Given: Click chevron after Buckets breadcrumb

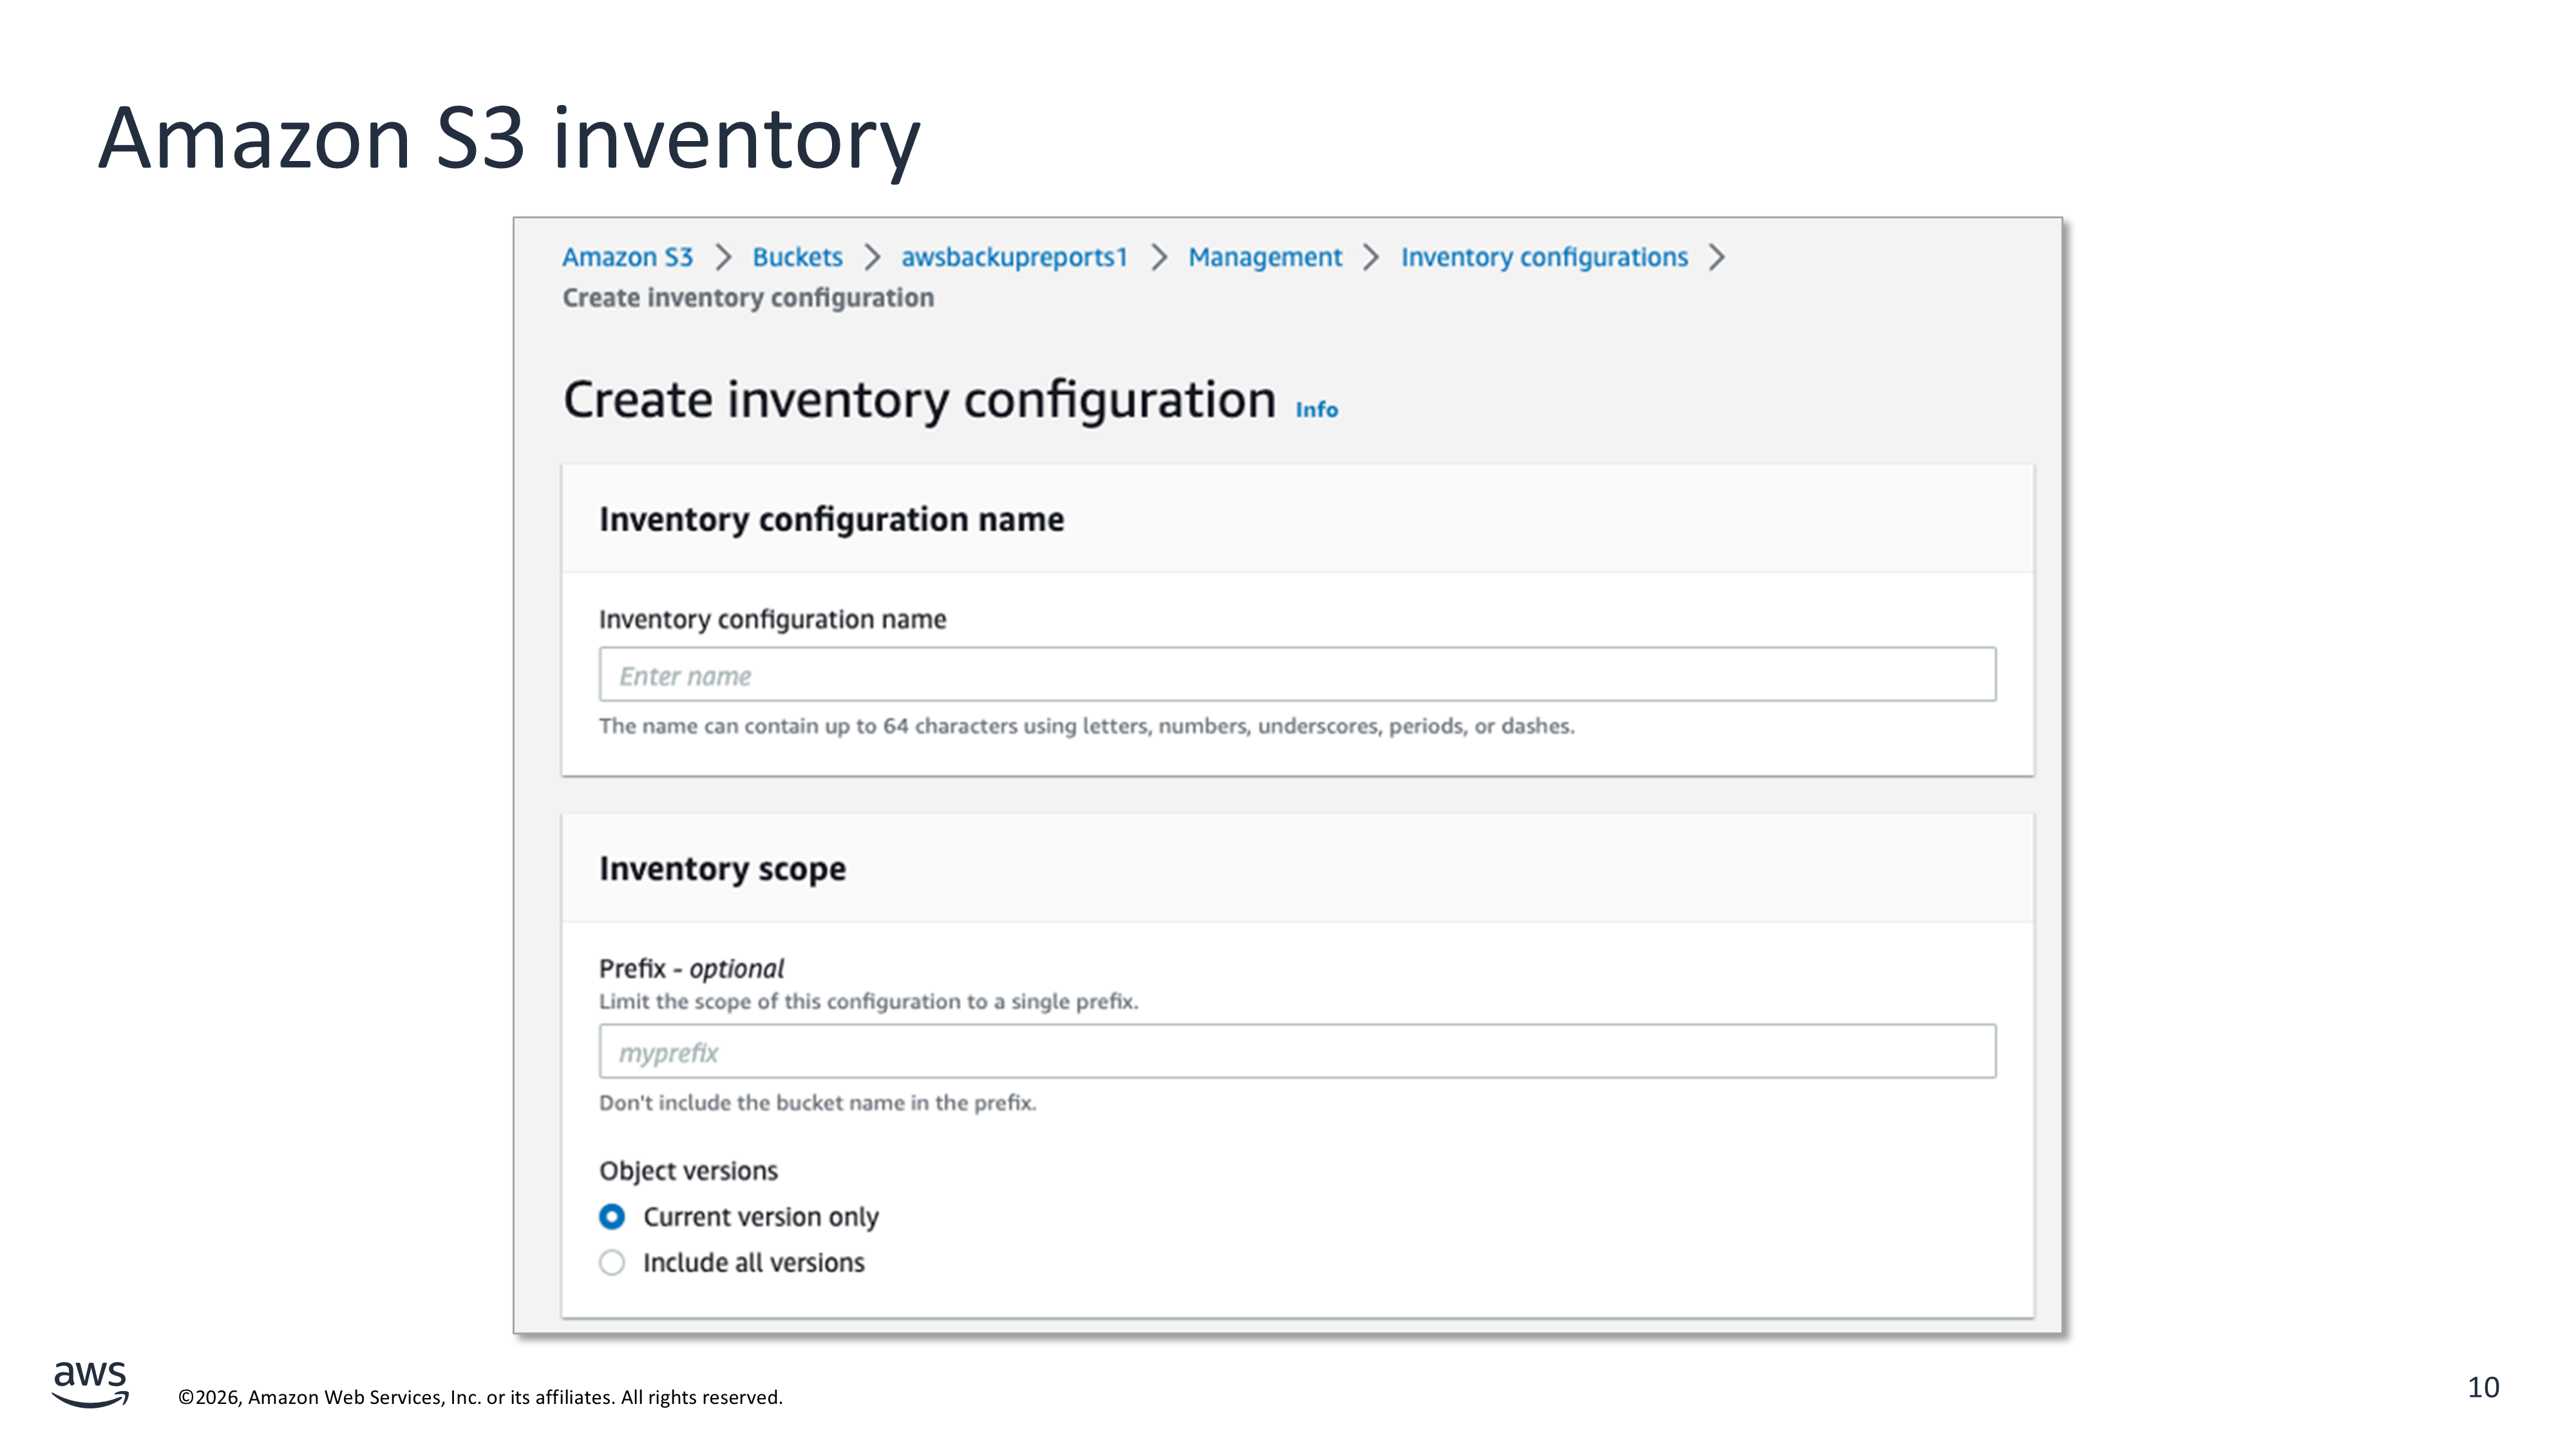Looking at the screenshot, I should coord(872,257).
